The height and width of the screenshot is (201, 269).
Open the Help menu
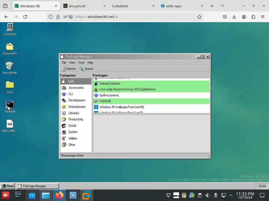(90, 63)
